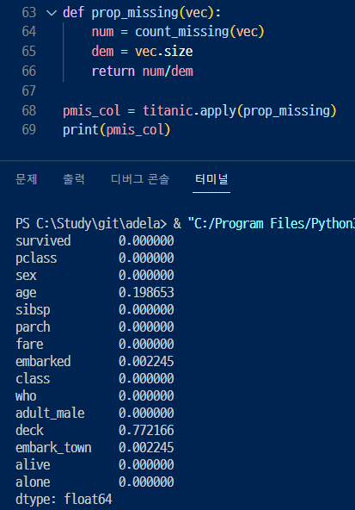
Task: Click line number 68 in gutter
Action: tap(29, 110)
